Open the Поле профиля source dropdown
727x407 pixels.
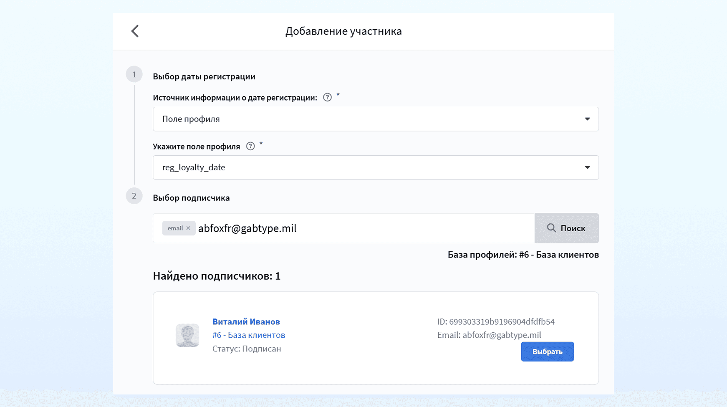376,119
